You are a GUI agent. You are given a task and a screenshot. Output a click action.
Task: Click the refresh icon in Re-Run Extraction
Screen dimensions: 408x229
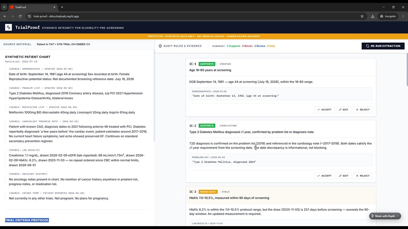point(368,46)
